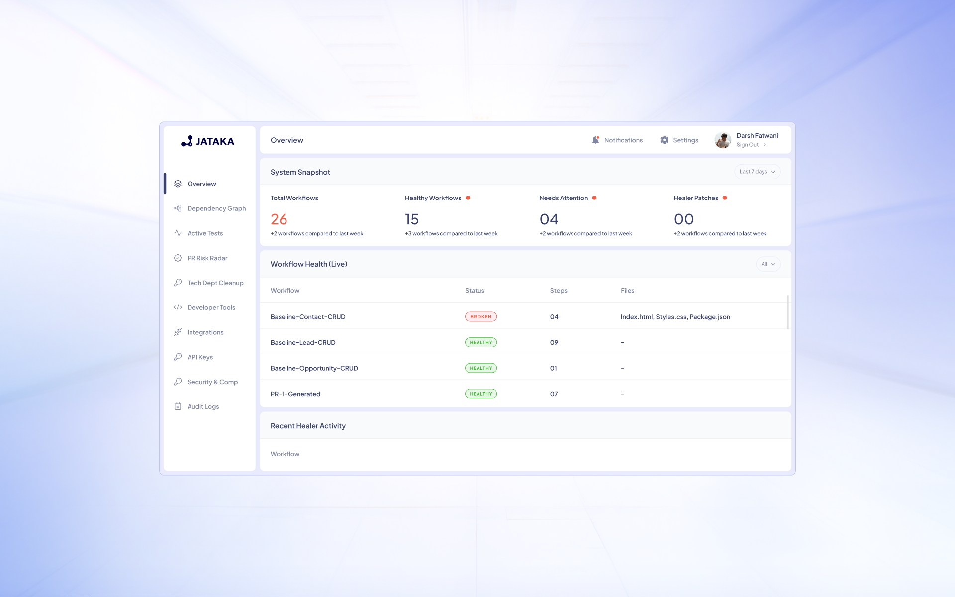955x597 pixels.
Task: Click the Status column header
Action: tap(475, 291)
